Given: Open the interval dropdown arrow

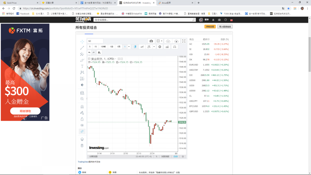Looking at the screenshot, I should click(129, 47).
